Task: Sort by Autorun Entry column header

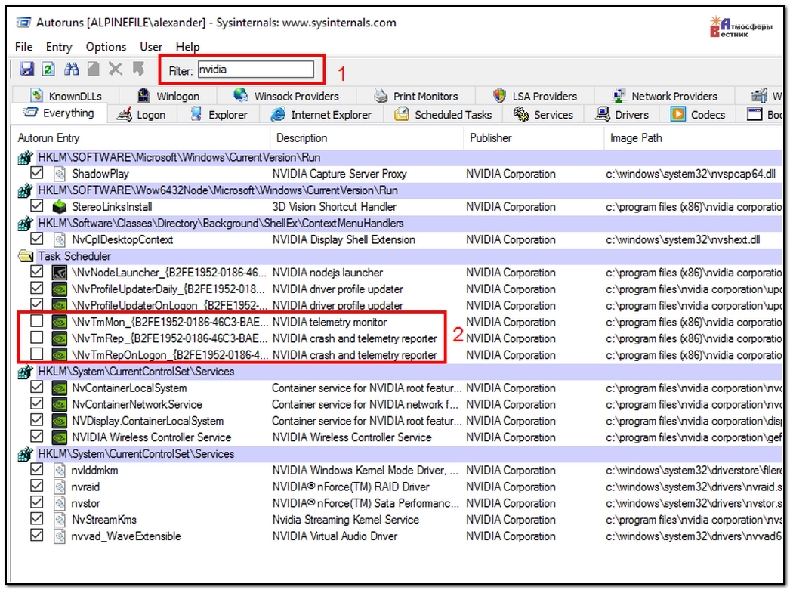Action: coord(142,138)
